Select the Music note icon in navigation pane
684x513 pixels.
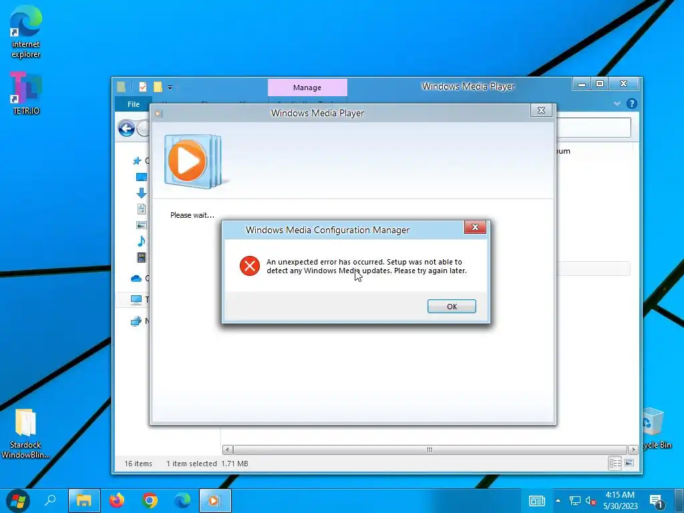coord(142,240)
